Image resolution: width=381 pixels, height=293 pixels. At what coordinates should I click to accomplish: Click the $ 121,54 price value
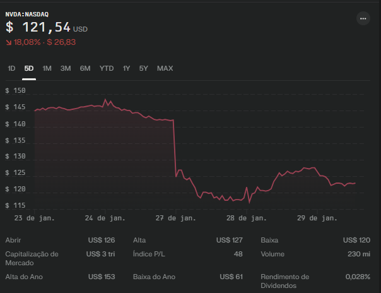point(38,27)
